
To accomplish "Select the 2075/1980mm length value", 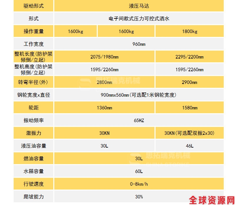I will (104, 57).
